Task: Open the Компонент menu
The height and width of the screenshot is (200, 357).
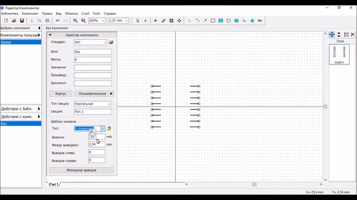Action: 30,13
